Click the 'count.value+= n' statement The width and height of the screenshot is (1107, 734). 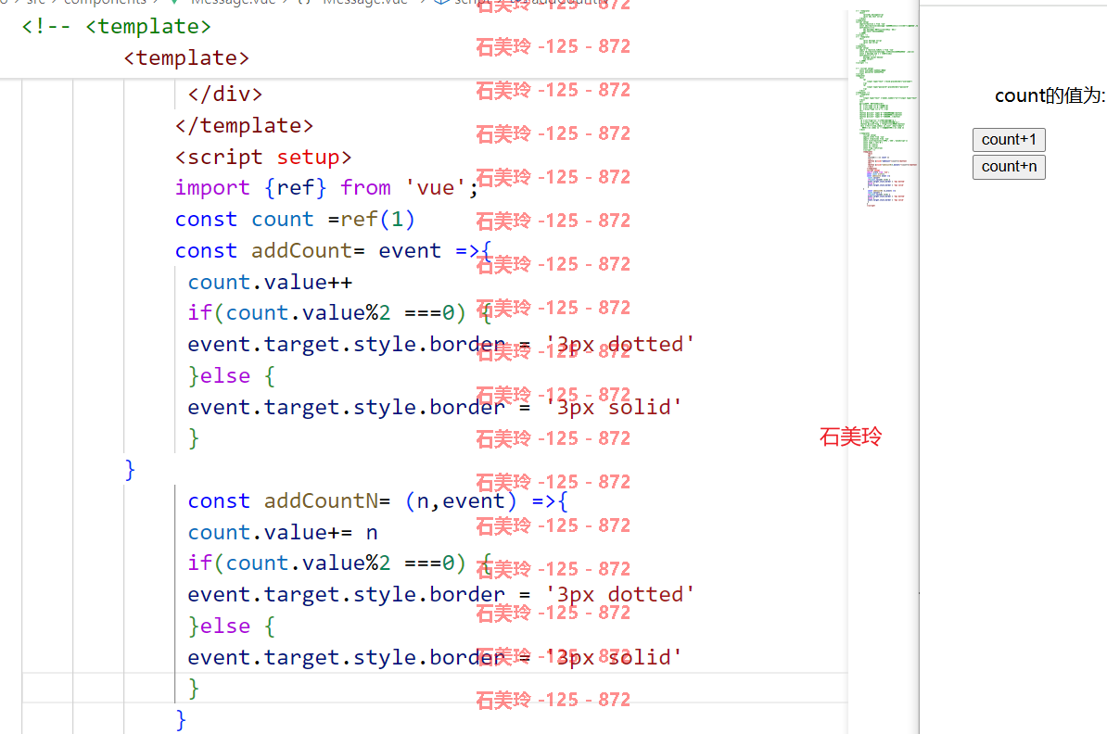tap(283, 533)
